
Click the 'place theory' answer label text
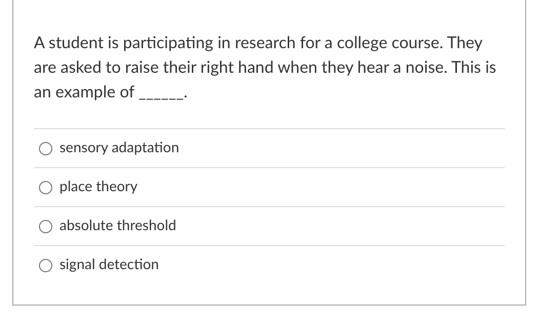point(98,187)
